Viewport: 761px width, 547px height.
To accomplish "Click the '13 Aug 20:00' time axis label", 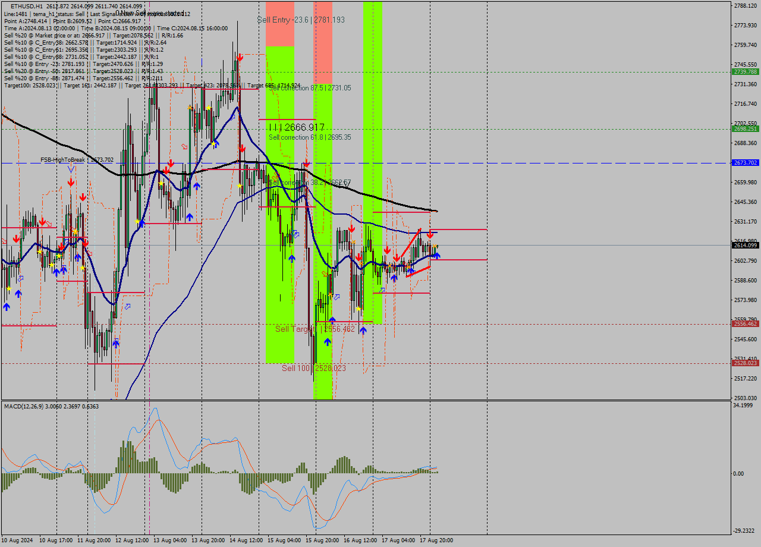I will [208, 540].
